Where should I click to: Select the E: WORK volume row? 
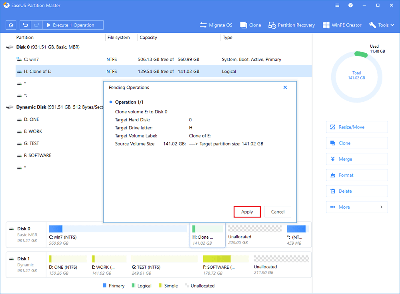click(x=60, y=131)
